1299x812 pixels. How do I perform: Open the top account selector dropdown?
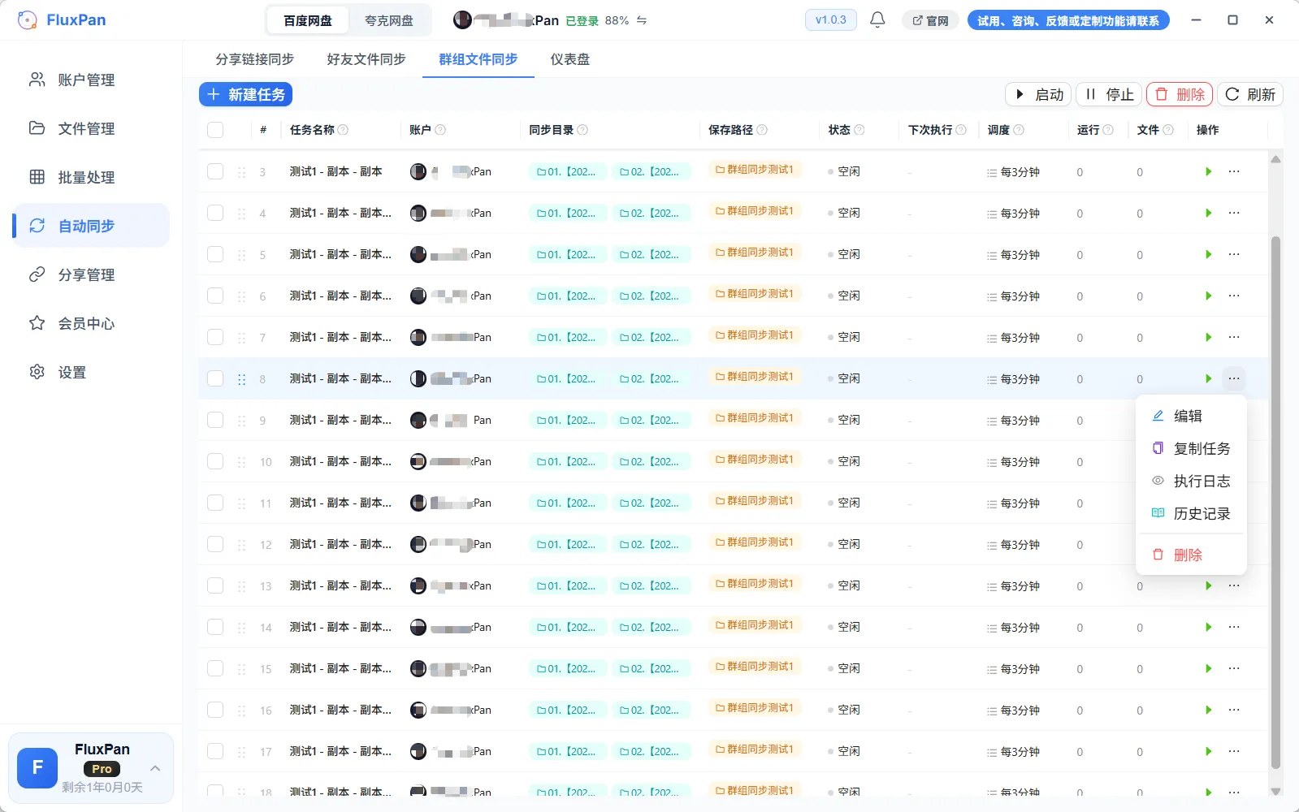[x=550, y=20]
